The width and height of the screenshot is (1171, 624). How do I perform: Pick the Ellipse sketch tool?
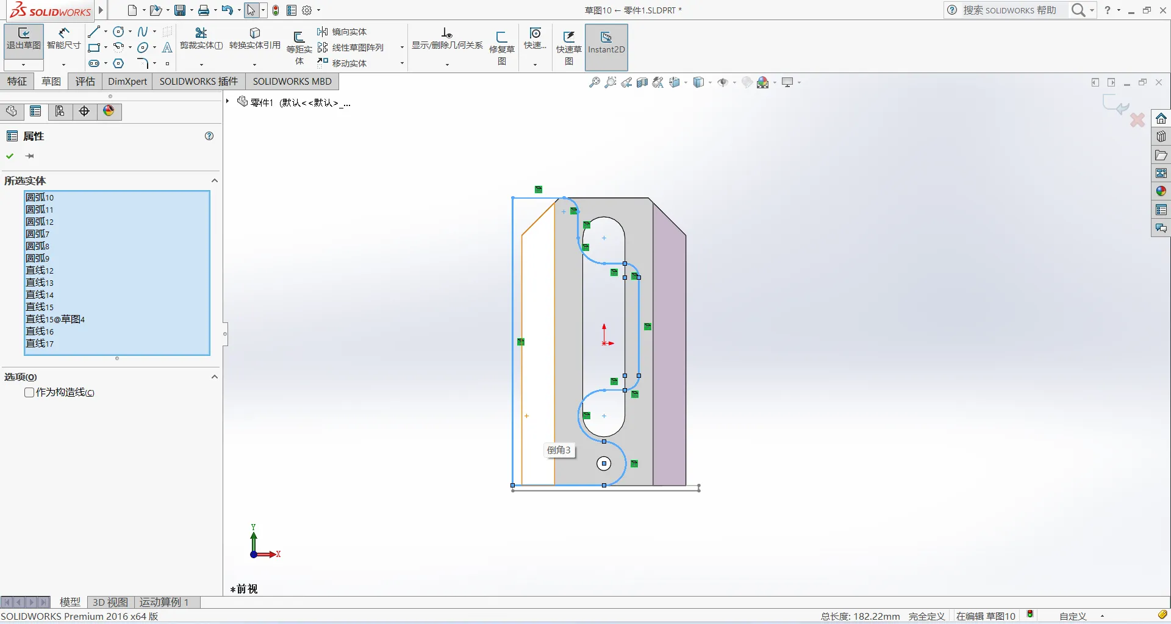(143, 48)
